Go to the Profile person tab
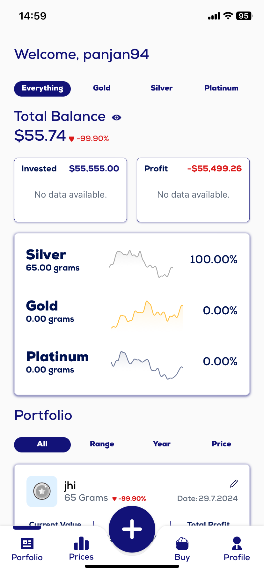The width and height of the screenshot is (264, 573). pyautogui.click(x=237, y=549)
